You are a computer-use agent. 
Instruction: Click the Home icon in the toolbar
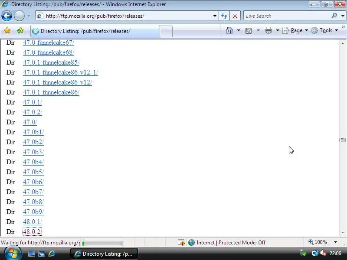point(229,30)
